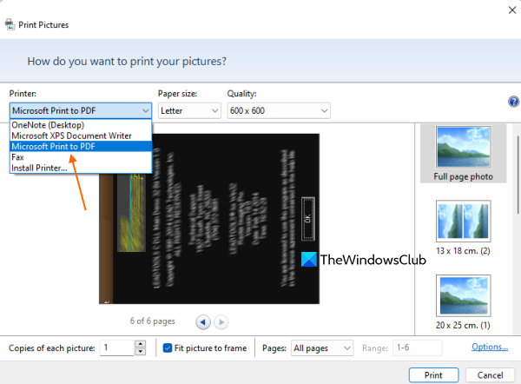Open the Paper size Letter dropdown
Screen dimensions: 521x384
click(189, 110)
